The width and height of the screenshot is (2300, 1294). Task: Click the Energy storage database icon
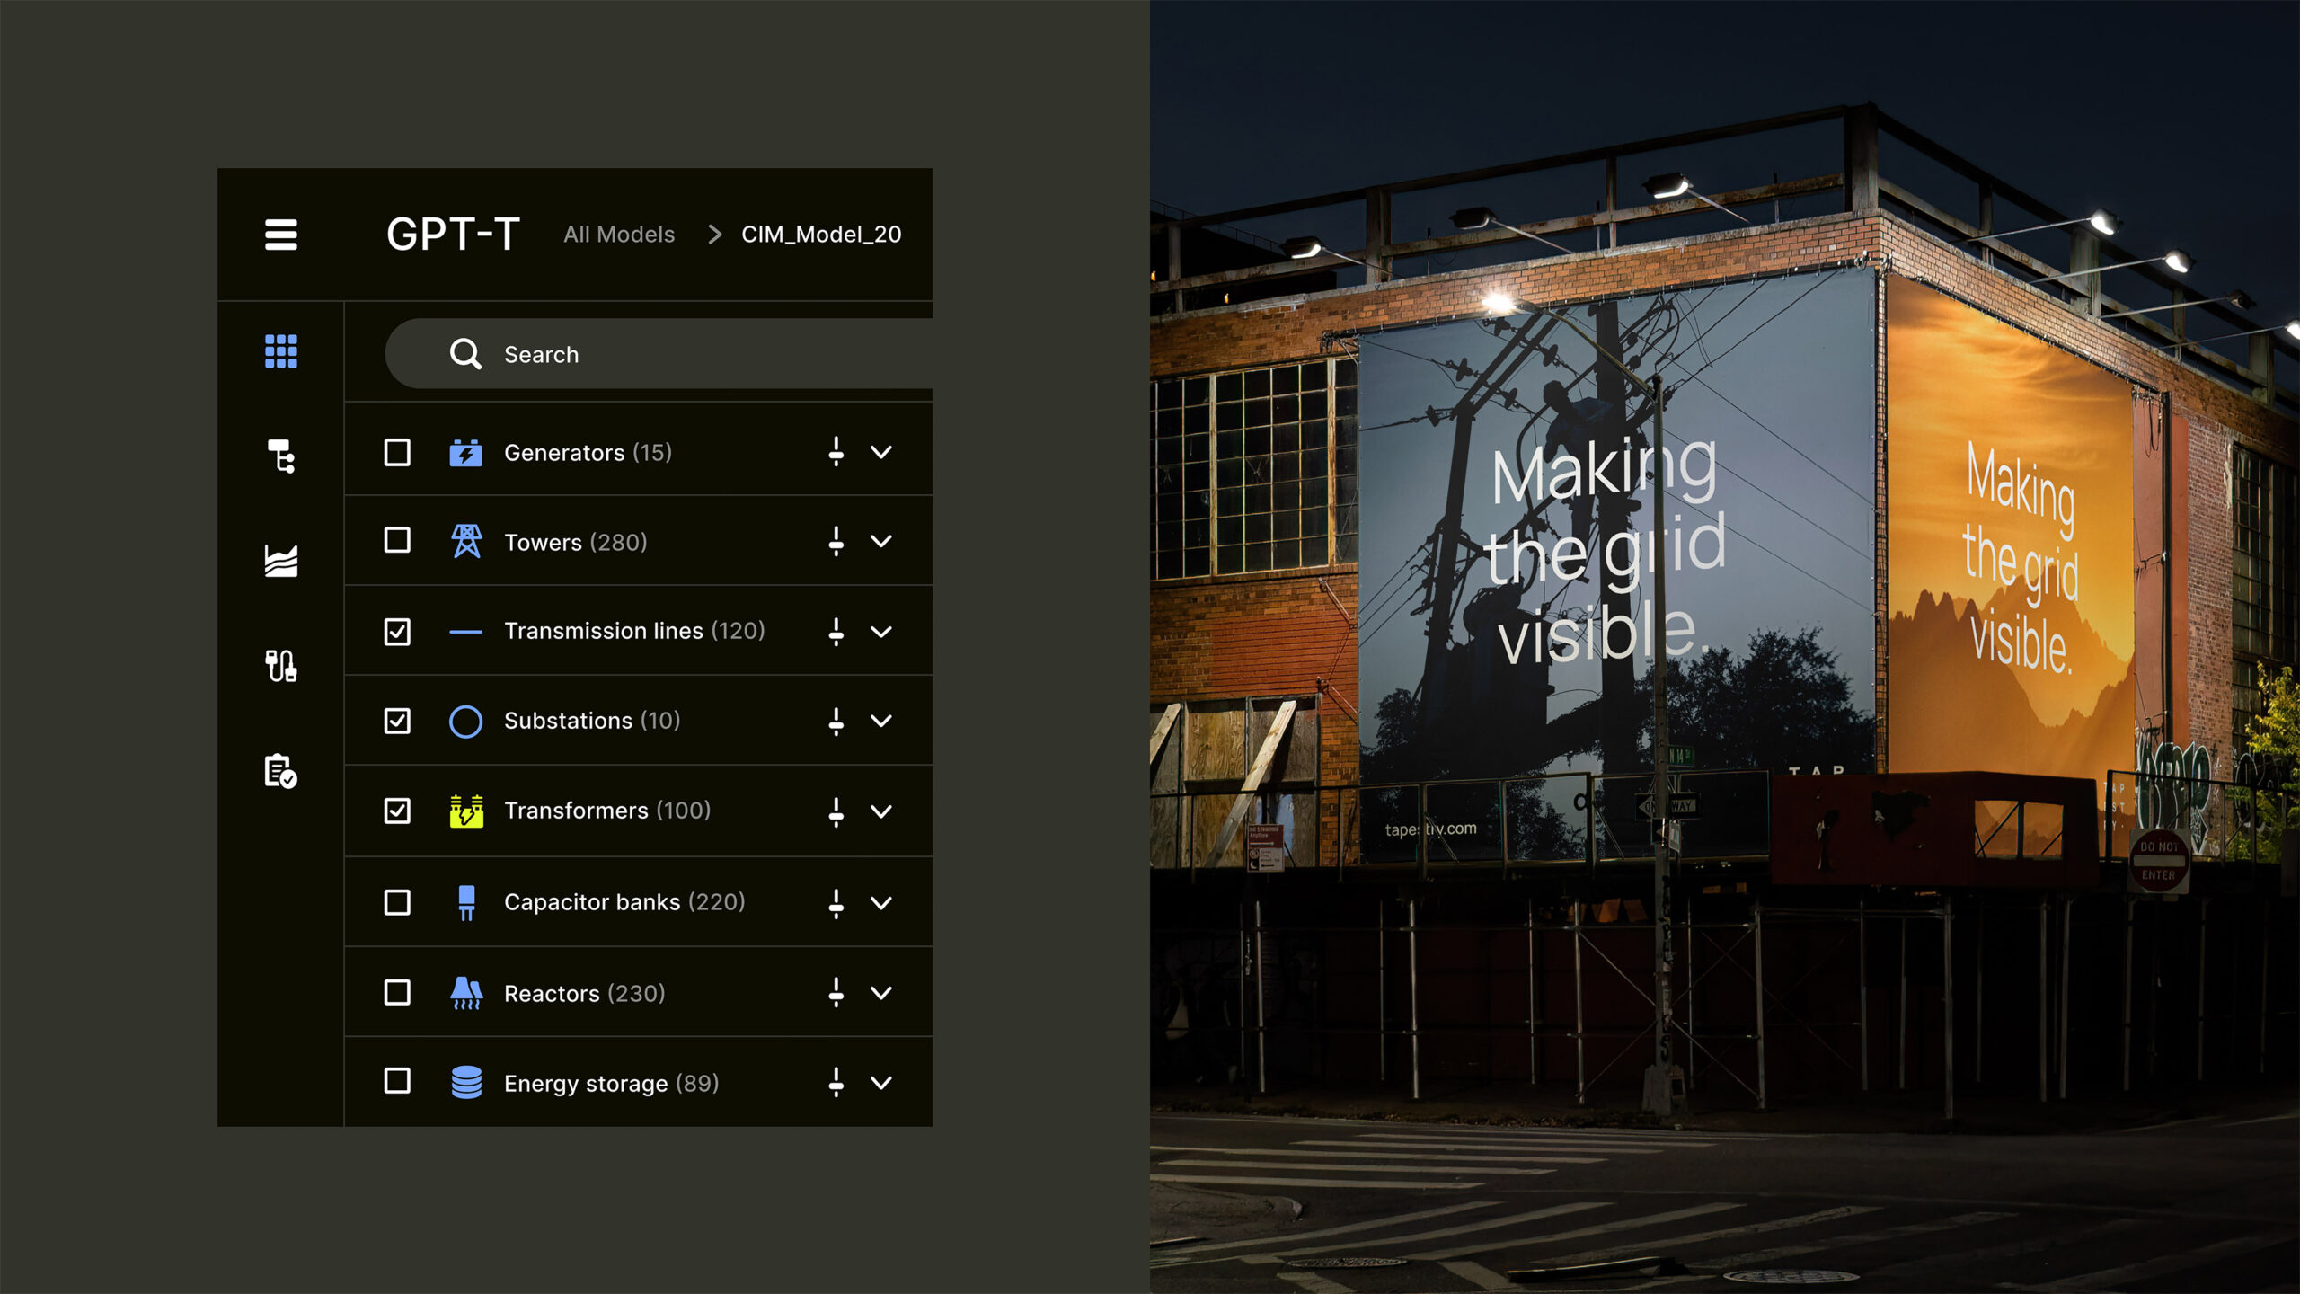pyautogui.click(x=465, y=1082)
